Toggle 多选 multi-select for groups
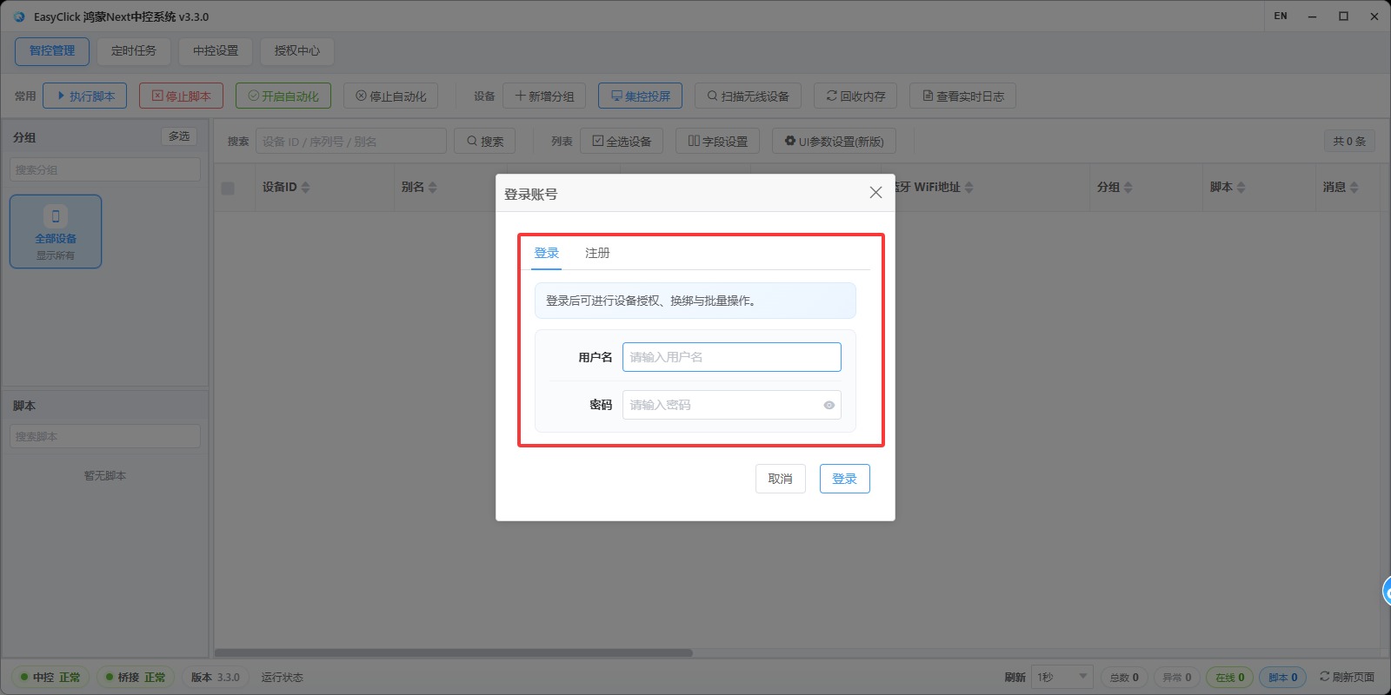The height and width of the screenshot is (695, 1391). coord(179,136)
